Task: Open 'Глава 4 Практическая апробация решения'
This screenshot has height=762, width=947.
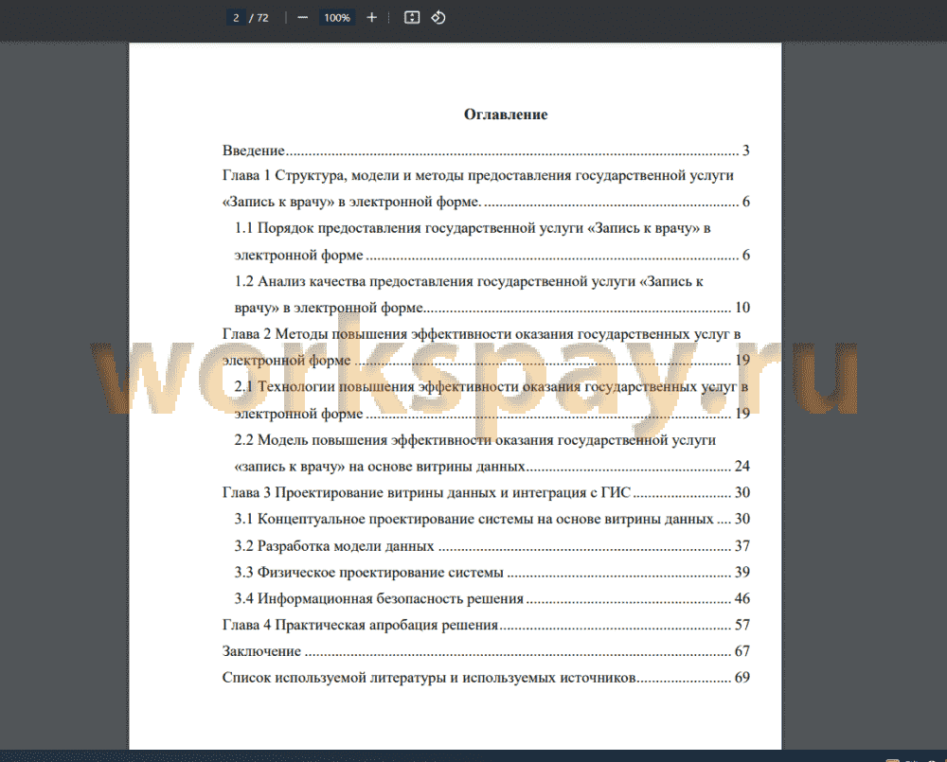Action: 486,625
